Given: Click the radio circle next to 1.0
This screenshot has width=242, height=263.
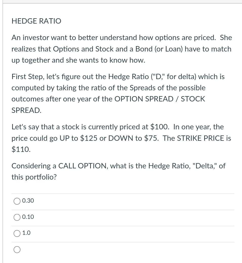Looking at the screenshot, I should click(x=17, y=233).
